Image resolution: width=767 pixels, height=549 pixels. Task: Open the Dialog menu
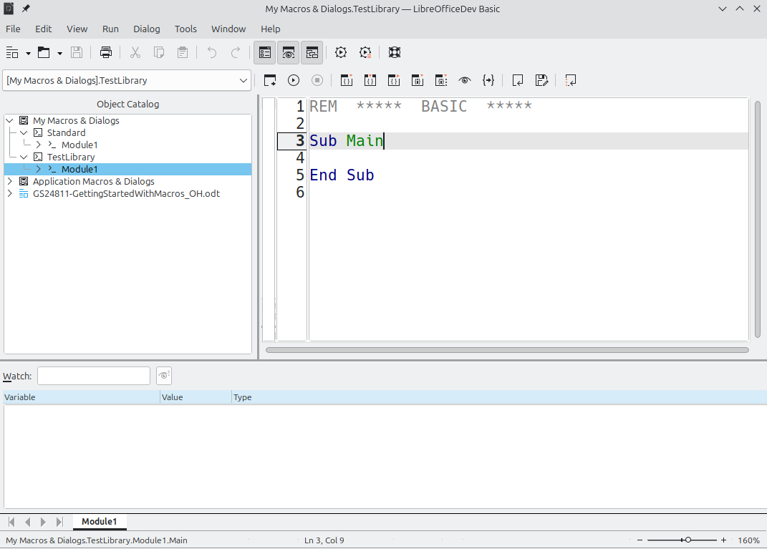pyautogui.click(x=146, y=29)
